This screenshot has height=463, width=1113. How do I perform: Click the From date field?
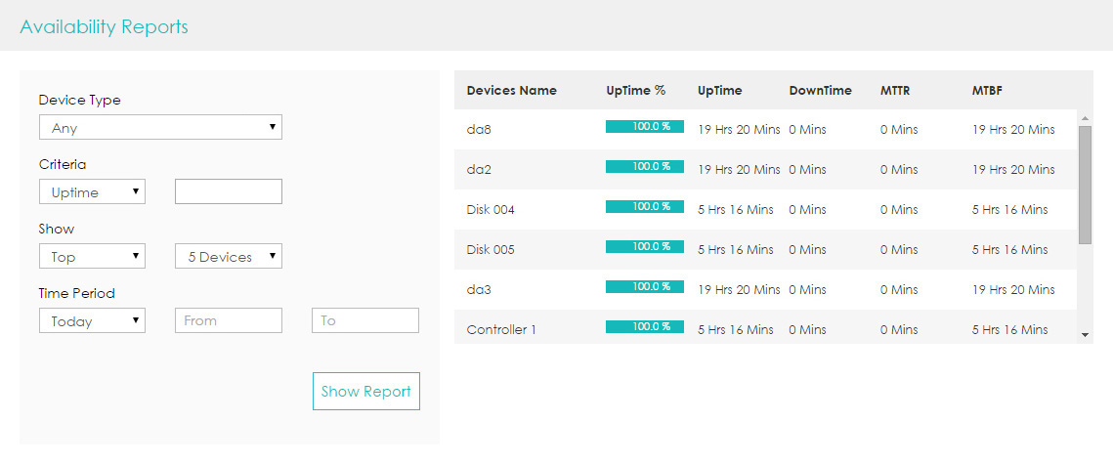pyautogui.click(x=229, y=321)
